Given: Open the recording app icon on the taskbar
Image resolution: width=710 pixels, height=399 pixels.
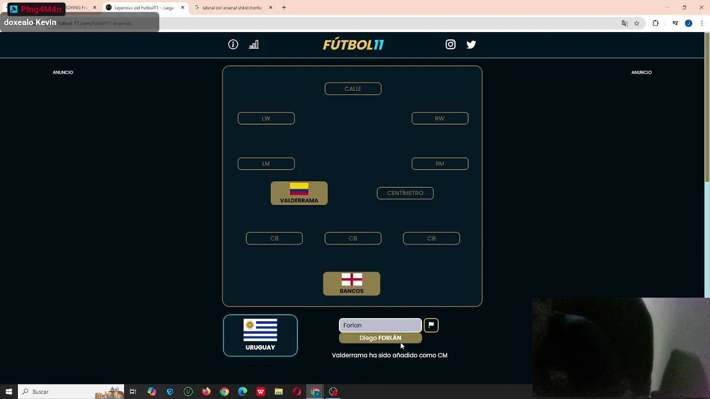Looking at the screenshot, I should (333, 392).
